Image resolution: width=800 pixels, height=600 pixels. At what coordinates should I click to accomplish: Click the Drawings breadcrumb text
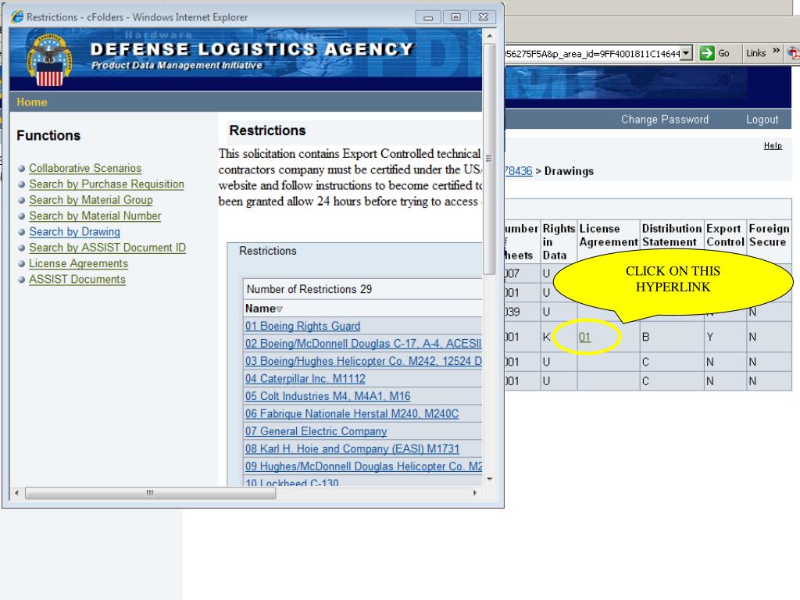pyautogui.click(x=569, y=171)
